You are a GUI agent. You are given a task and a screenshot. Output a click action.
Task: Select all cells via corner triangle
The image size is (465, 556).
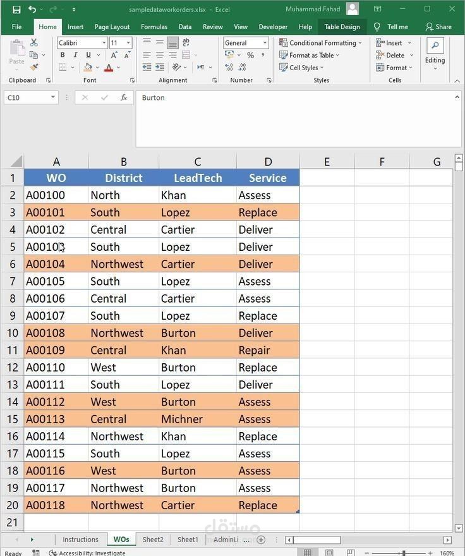(x=16, y=161)
